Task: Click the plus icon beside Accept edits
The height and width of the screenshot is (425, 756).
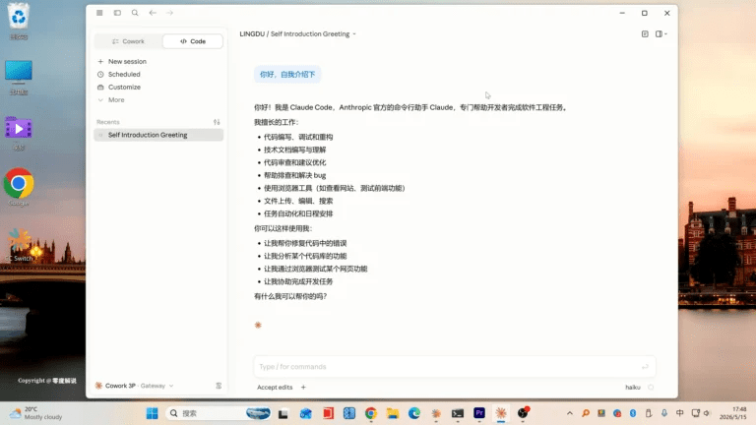Action: point(303,388)
